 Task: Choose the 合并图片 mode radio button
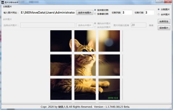(159, 14)
